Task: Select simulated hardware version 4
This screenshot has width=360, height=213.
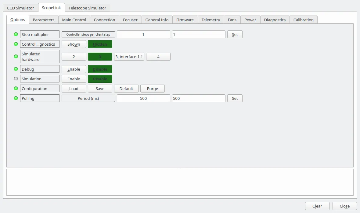Action: point(158,57)
